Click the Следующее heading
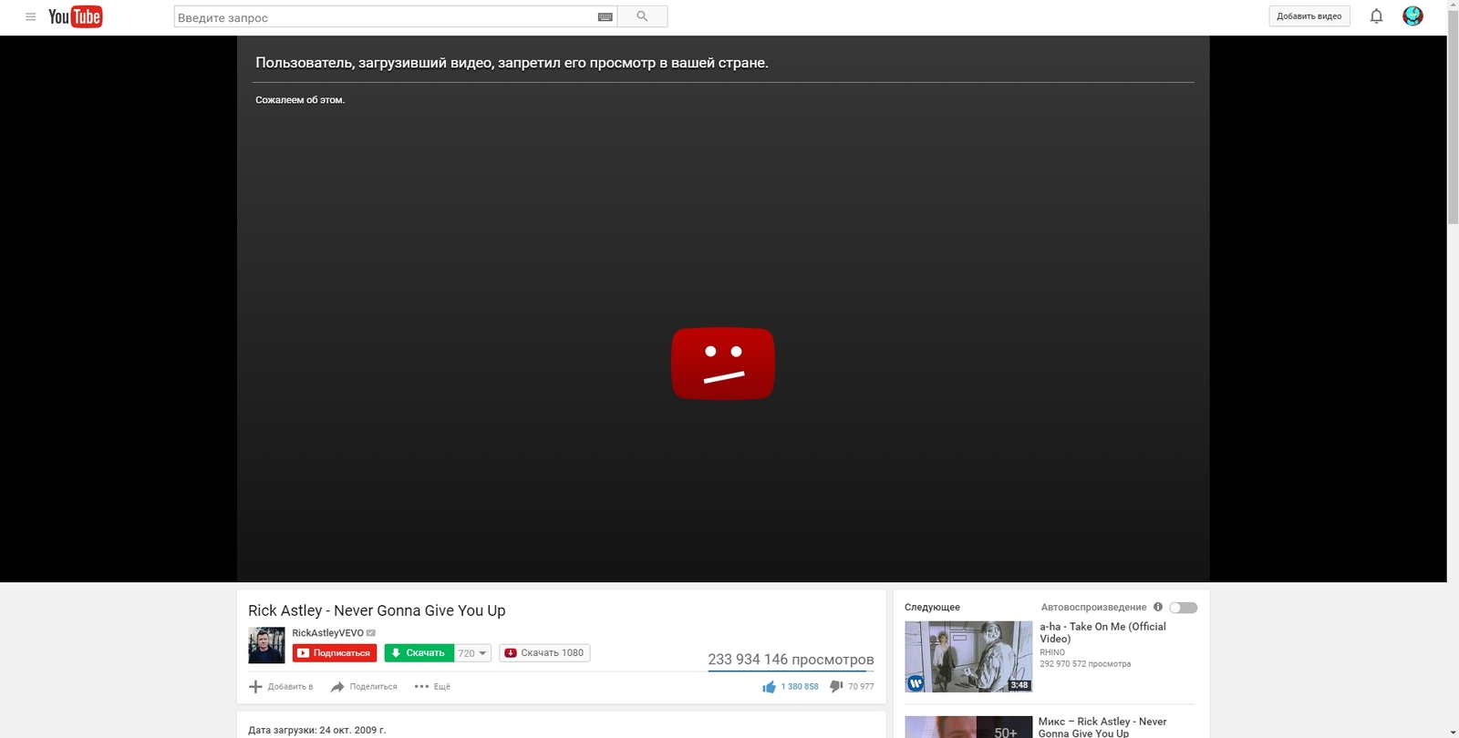 (932, 607)
